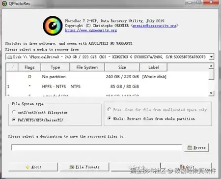Image resolution: width=221 pixels, height=179 pixels.
Task: Open the grenier@cgsecurity.org email link
Action: tap(154, 26)
